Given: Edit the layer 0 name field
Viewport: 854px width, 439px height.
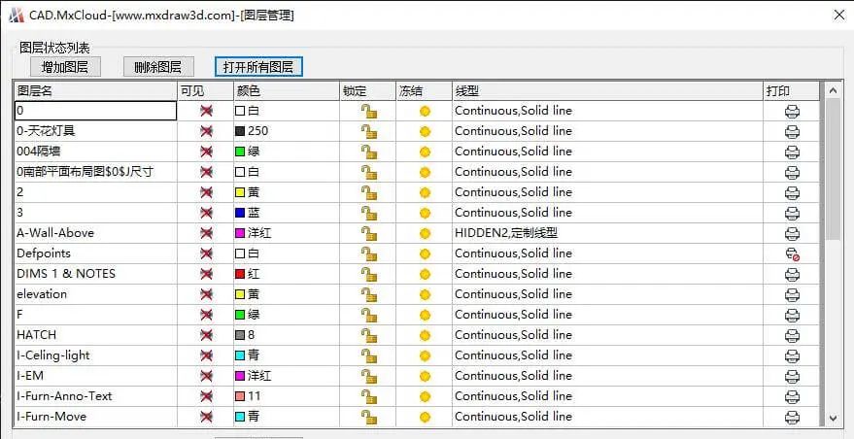Looking at the screenshot, I should 95,111.
